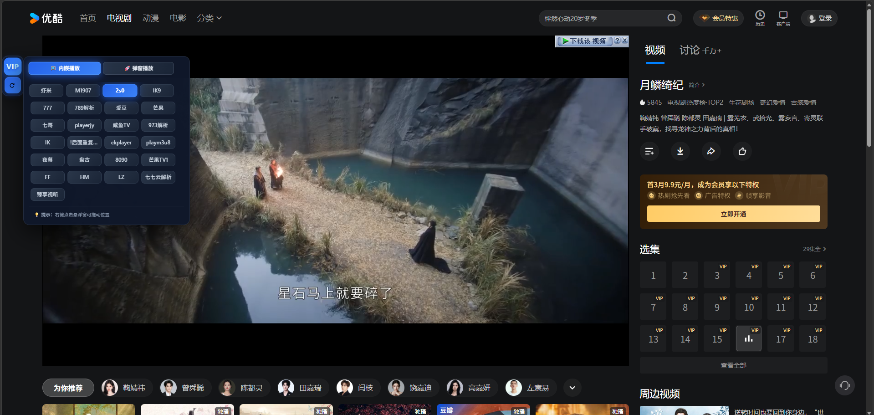Click the share arrow icon
Image resolution: width=874 pixels, height=415 pixels.
pyautogui.click(x=711, y=151)
